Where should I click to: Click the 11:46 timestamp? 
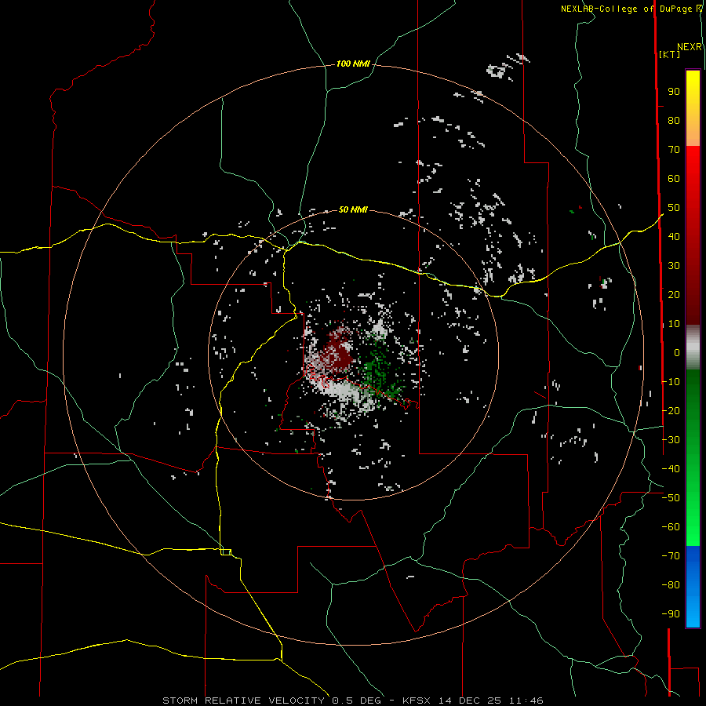[x=526, y=701]
